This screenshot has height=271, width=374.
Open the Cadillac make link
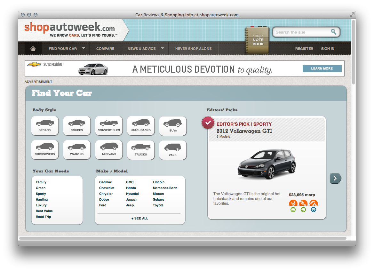coord(106,182)
